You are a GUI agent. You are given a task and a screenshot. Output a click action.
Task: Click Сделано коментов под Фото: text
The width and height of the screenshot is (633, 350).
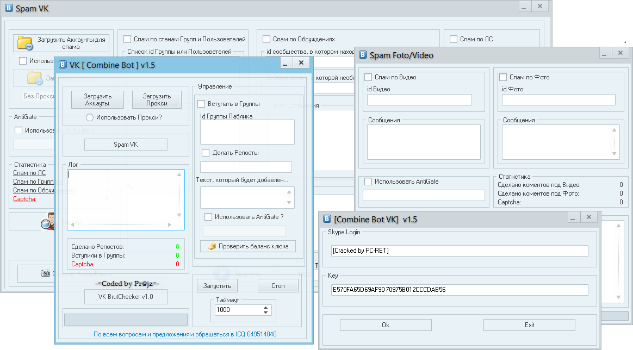538,193
